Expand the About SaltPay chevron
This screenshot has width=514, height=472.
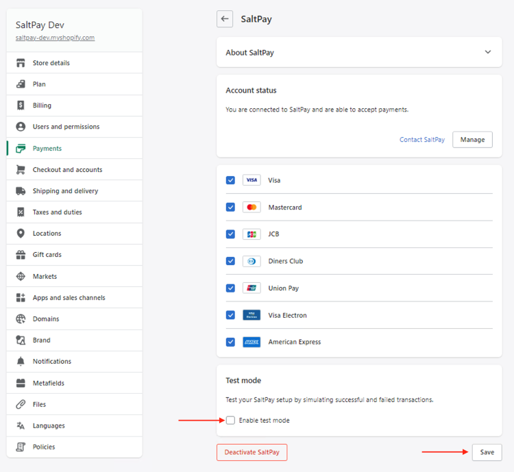(488, 52)
